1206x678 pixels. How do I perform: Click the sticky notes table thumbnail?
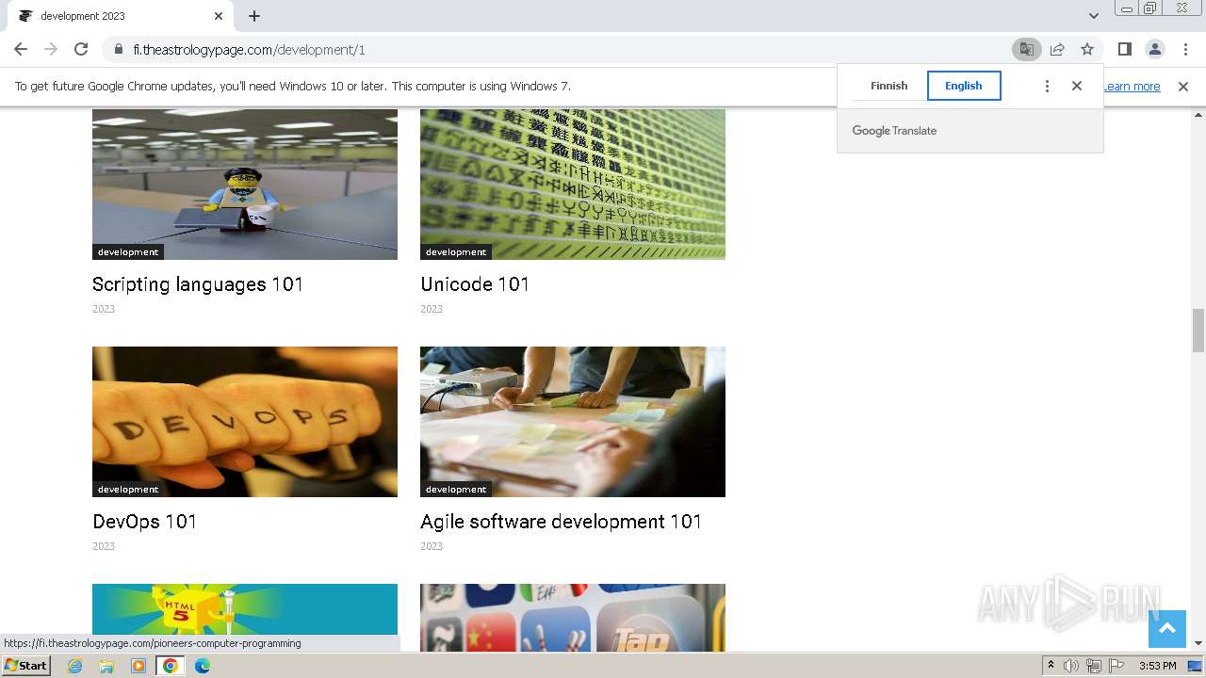point(573,422)
